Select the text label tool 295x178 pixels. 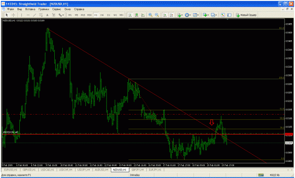(54, 15)
